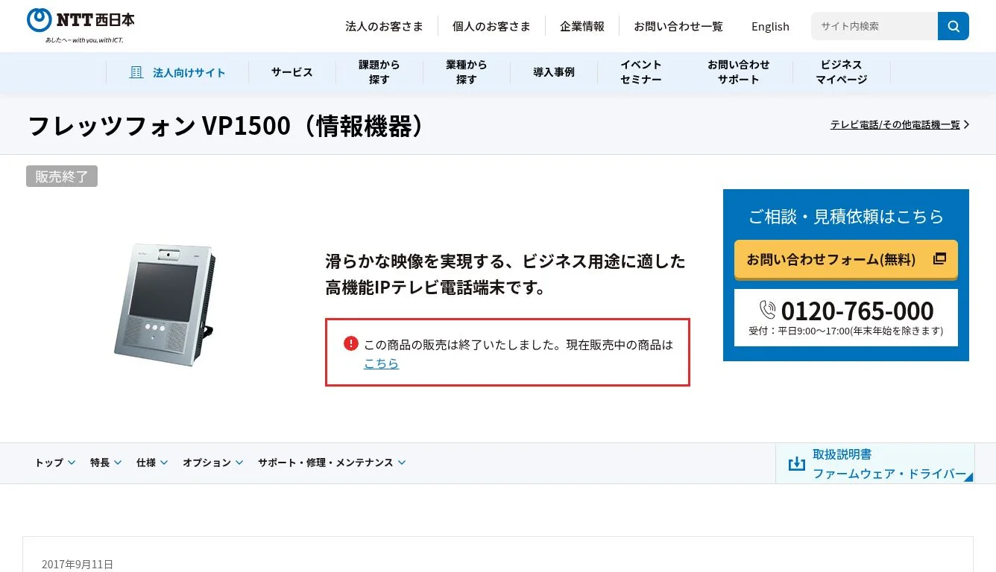Screen dimensions: 996x572
Task: Expand the 特長 section dropdown
Action: click(107, 463)
